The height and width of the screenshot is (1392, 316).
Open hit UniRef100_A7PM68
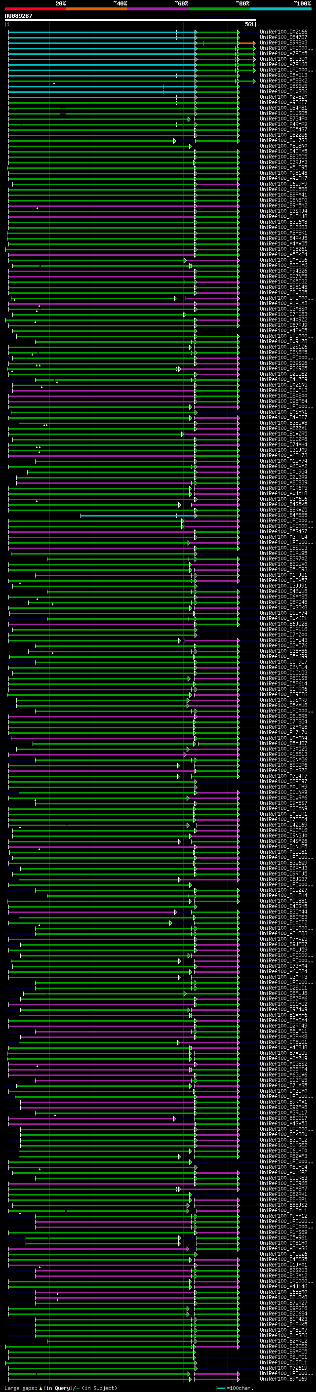[x=283, y=65]
